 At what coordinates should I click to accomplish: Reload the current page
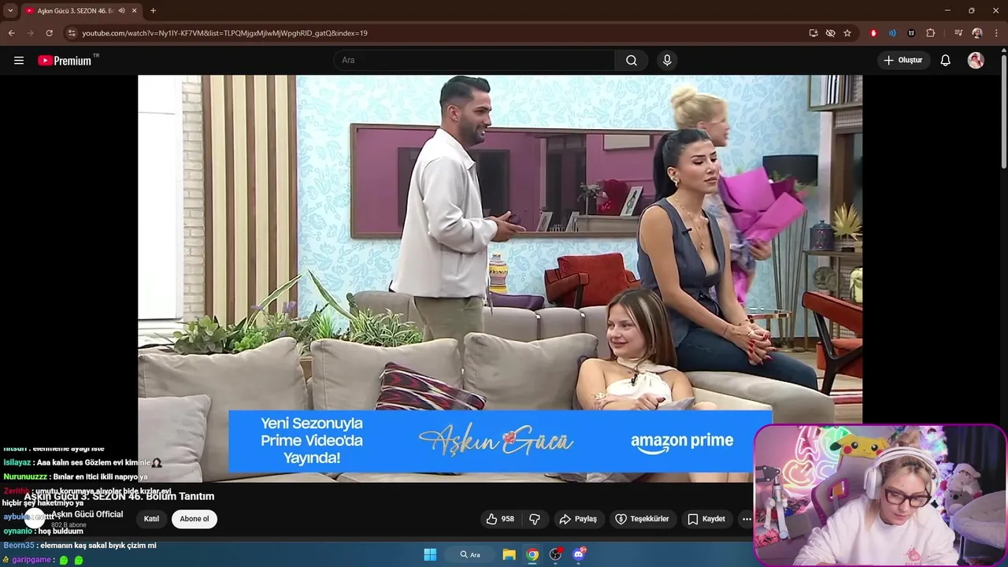click(49, 33)
